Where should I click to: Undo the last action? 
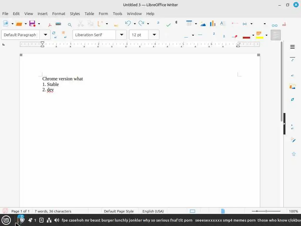click(x=128, y=24)
